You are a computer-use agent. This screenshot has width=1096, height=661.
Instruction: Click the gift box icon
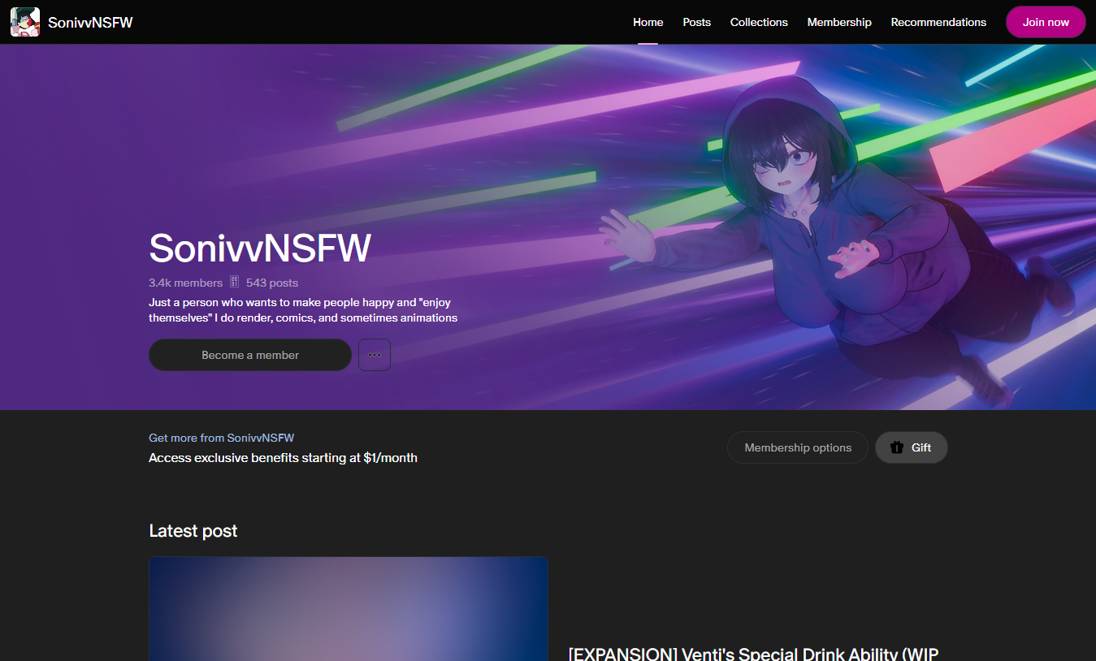pyautogui.click(x=897, y=447)
